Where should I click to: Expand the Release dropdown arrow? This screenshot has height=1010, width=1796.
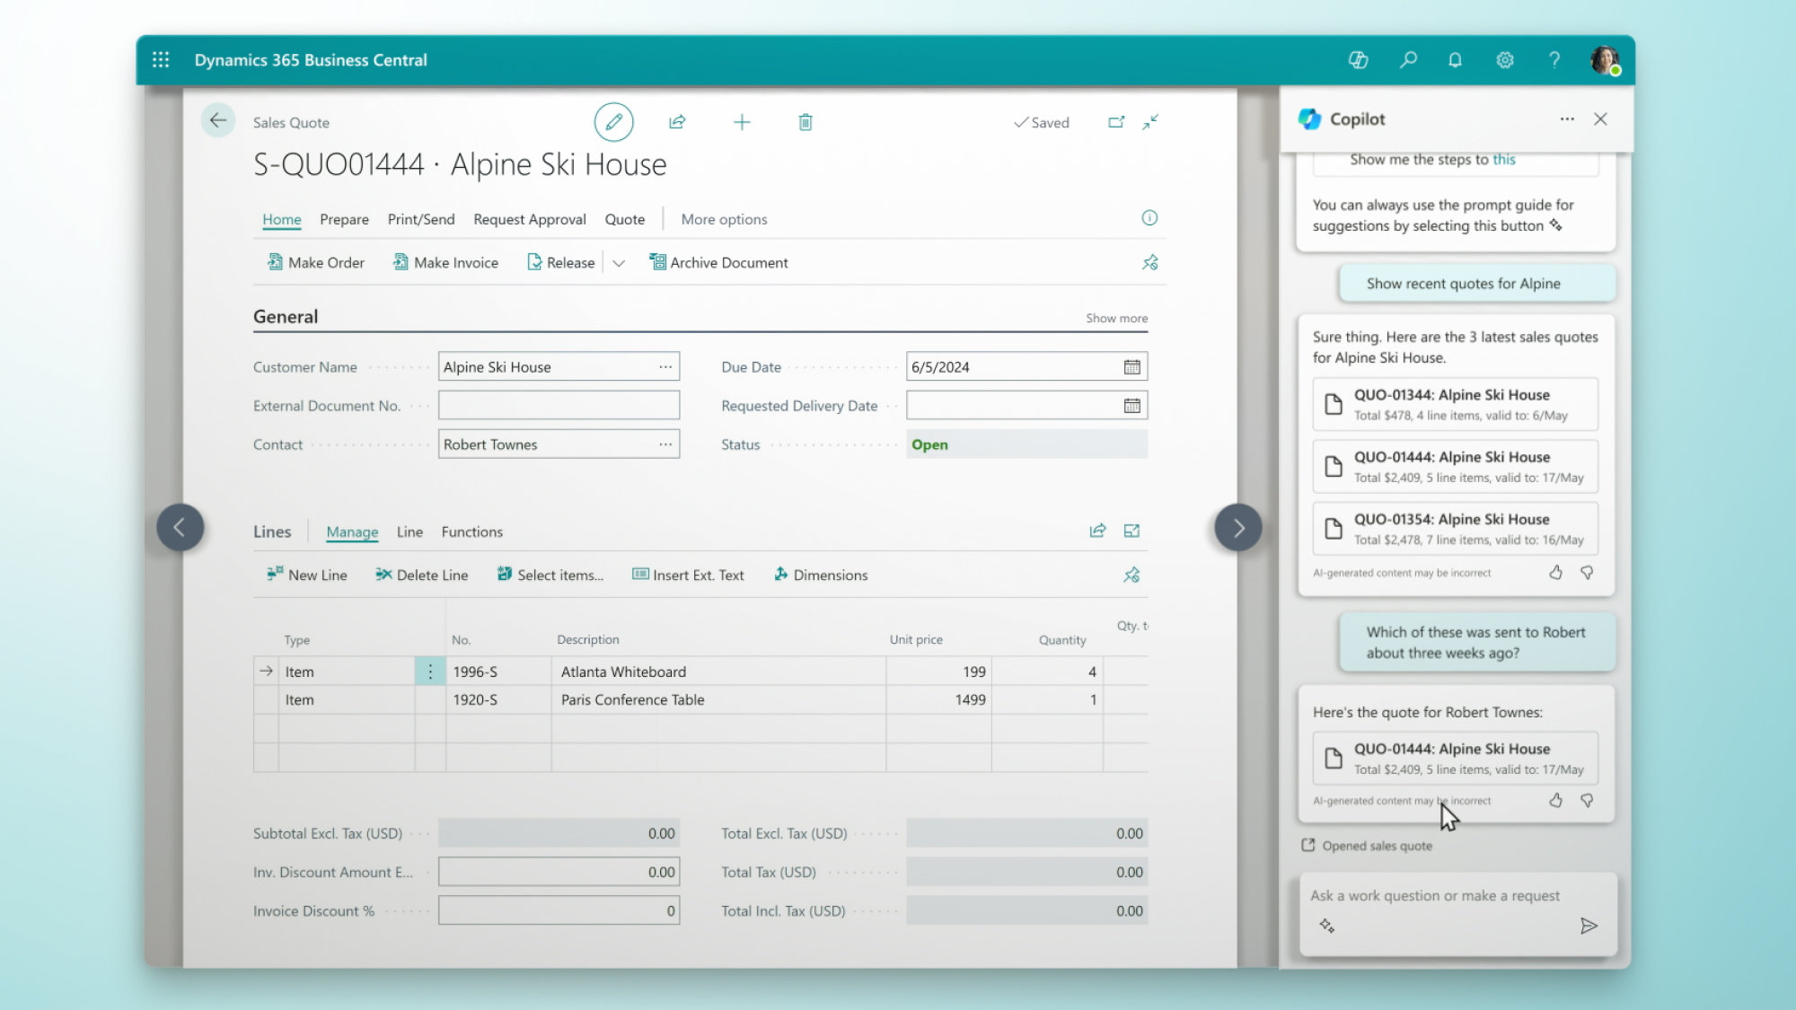[619, 263]
